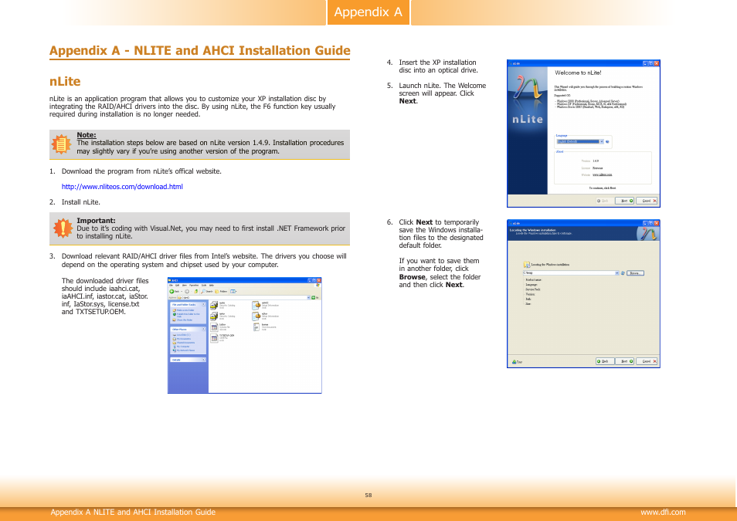
Task: Click the "nLite" section heading
Action: click(x=65, y=81)
